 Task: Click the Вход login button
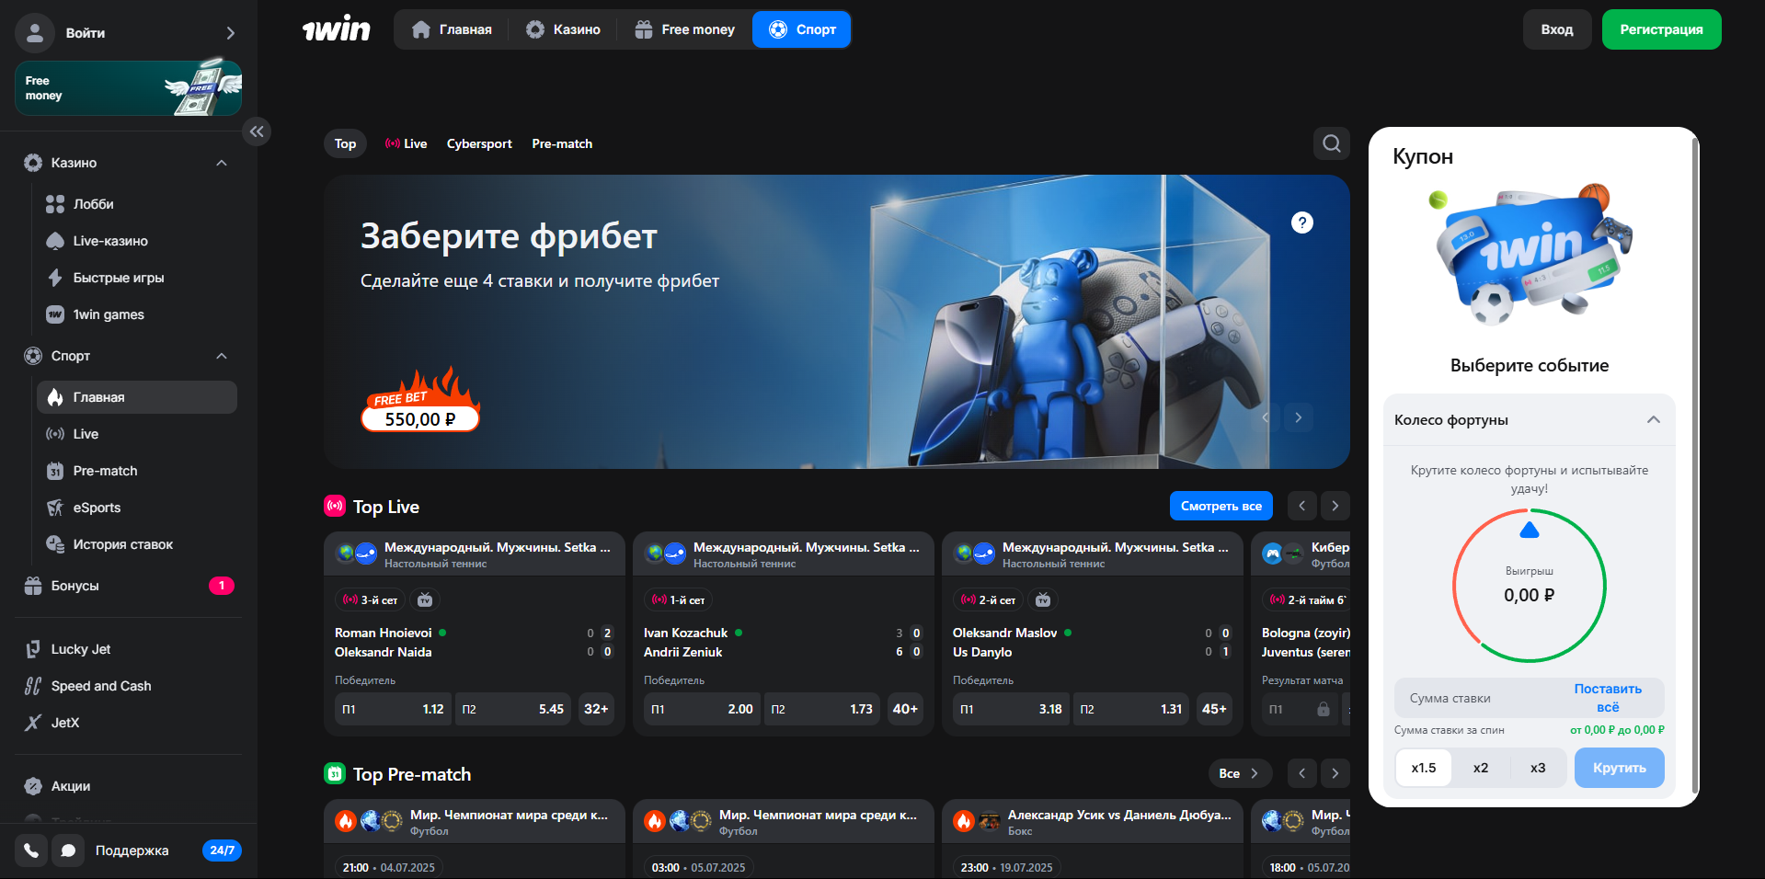pos(1556,29)
